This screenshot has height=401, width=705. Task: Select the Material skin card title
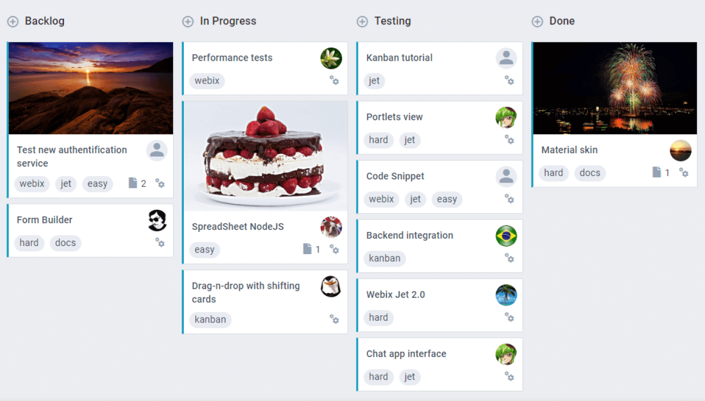(569, 150)
